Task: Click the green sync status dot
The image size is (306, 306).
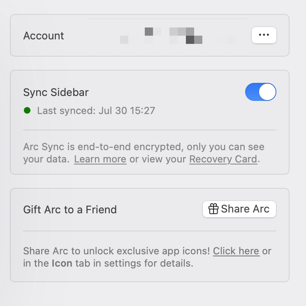Action: click(27, 110)
